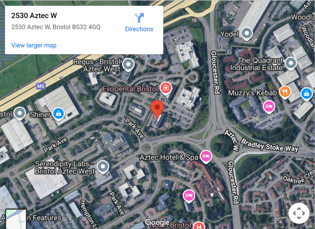Viewport: 315px width, 229px height.
Task: Click the Google logo on the map
Action: click(x=157, y=222)
